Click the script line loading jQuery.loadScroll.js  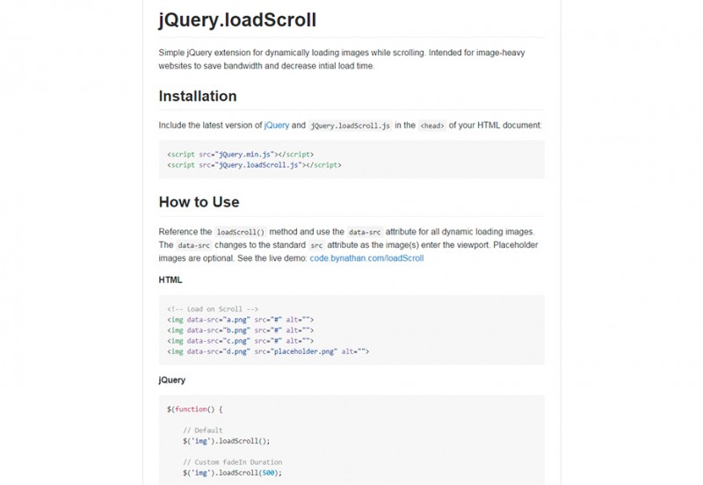point(254,164)
